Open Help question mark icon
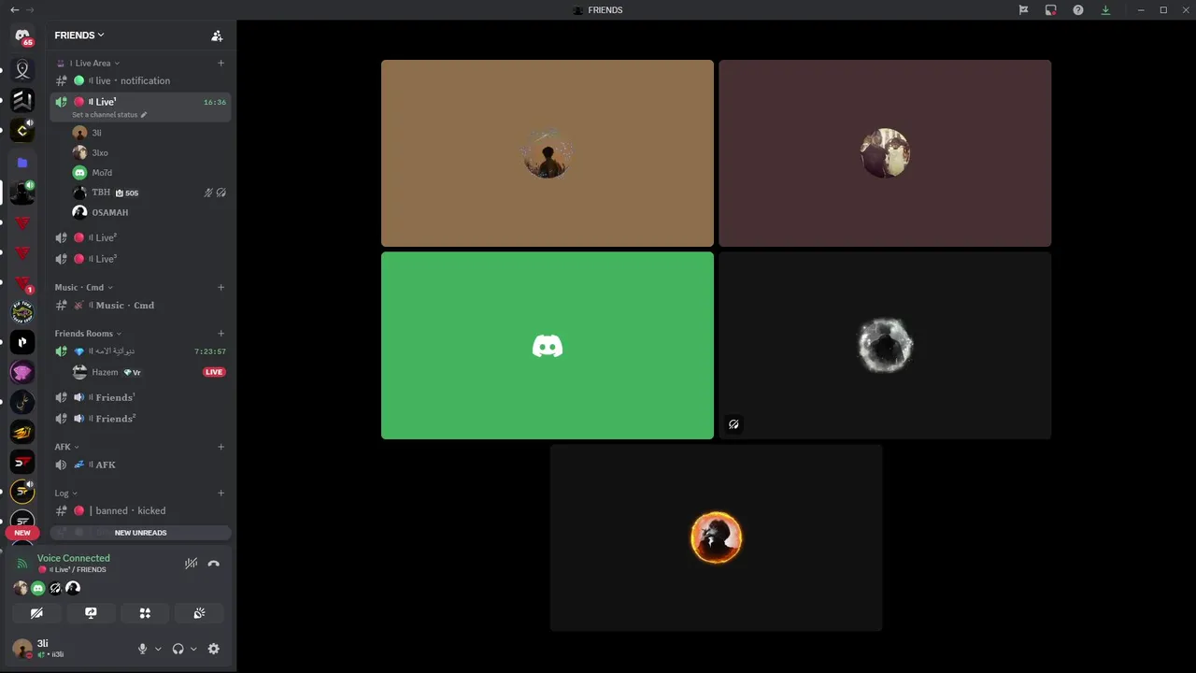 (1078, 10)
